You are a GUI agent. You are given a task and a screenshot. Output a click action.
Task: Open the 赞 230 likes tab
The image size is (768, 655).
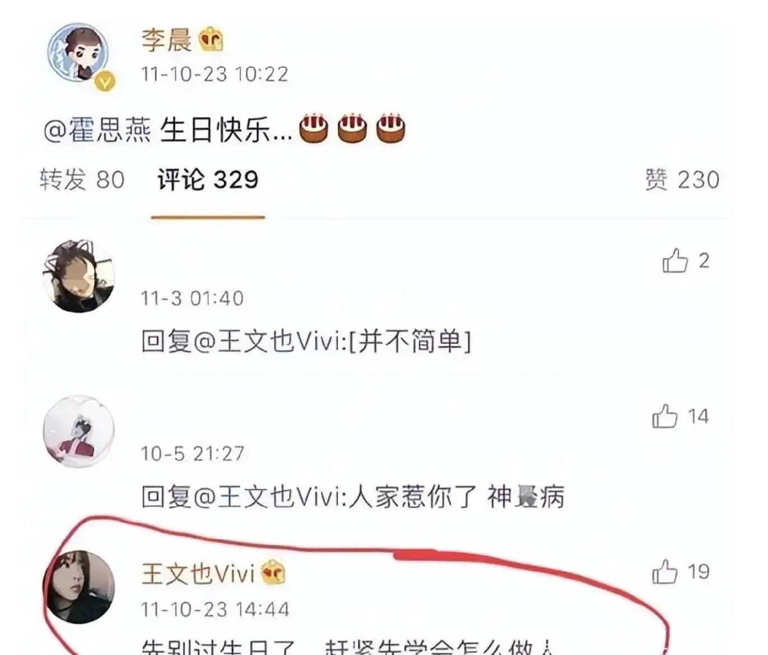(x=682, y=180)
